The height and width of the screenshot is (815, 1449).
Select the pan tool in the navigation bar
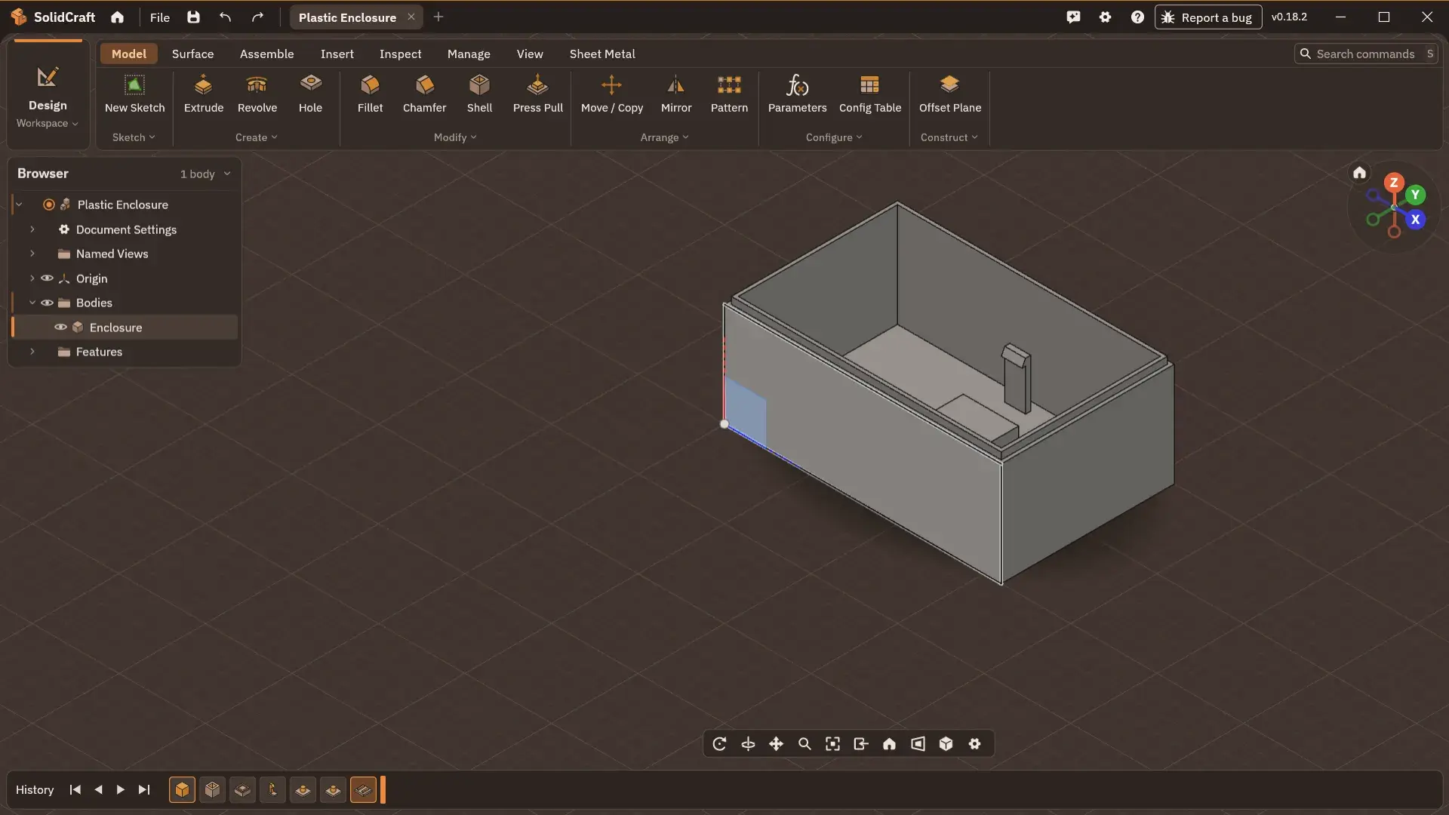[776, 744]
